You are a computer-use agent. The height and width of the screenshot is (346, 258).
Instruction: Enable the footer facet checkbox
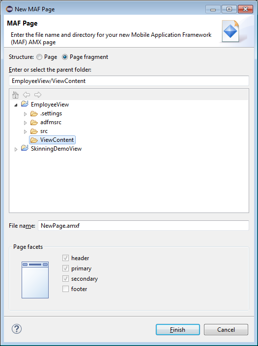tap(65, 289)
